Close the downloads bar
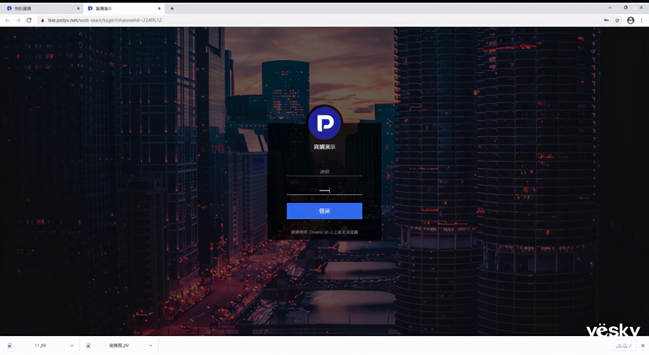Image resolution: width=649 pixels, height=355 pixels. pos(641,345)
